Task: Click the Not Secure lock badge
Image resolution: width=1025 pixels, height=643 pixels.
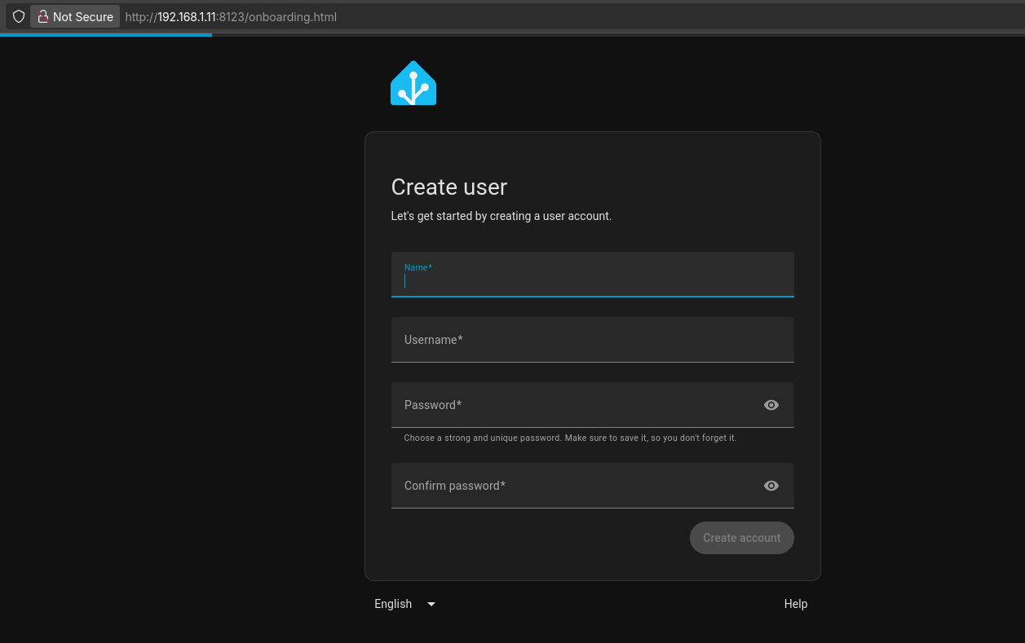Action: [x=75, y=16]
